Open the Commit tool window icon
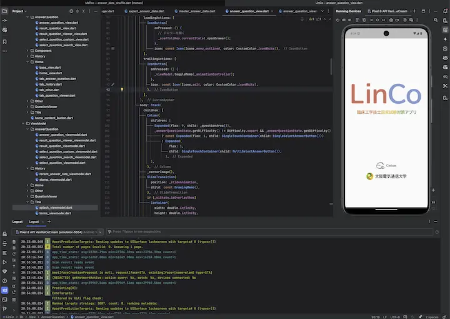This screenshot has height=319, width=450. [4, 21]
